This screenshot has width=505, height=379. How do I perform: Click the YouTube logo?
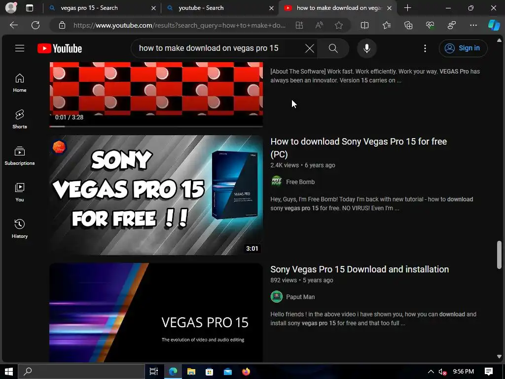(60, 48)
